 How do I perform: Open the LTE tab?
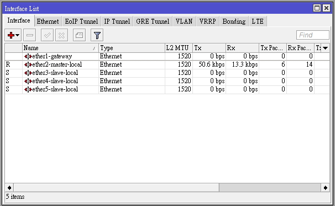(x=258, y=21)
